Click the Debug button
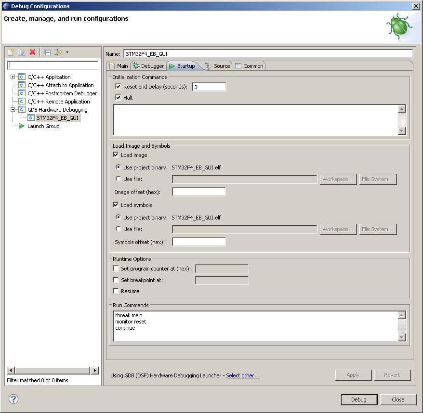The image size is (423, 413). click(x=359, y=400)
